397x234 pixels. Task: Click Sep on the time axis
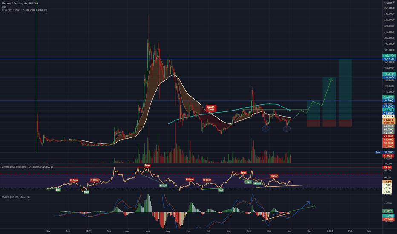249,231
